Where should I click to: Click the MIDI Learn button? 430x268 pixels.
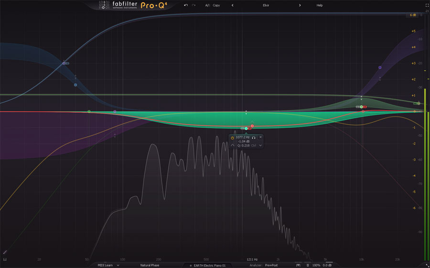point(106,265)
